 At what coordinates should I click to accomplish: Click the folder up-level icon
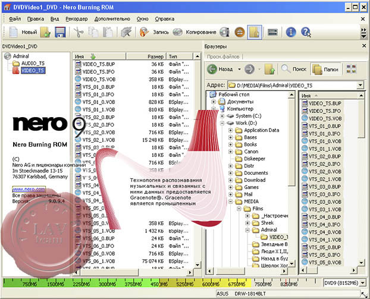tap(269, 69)
